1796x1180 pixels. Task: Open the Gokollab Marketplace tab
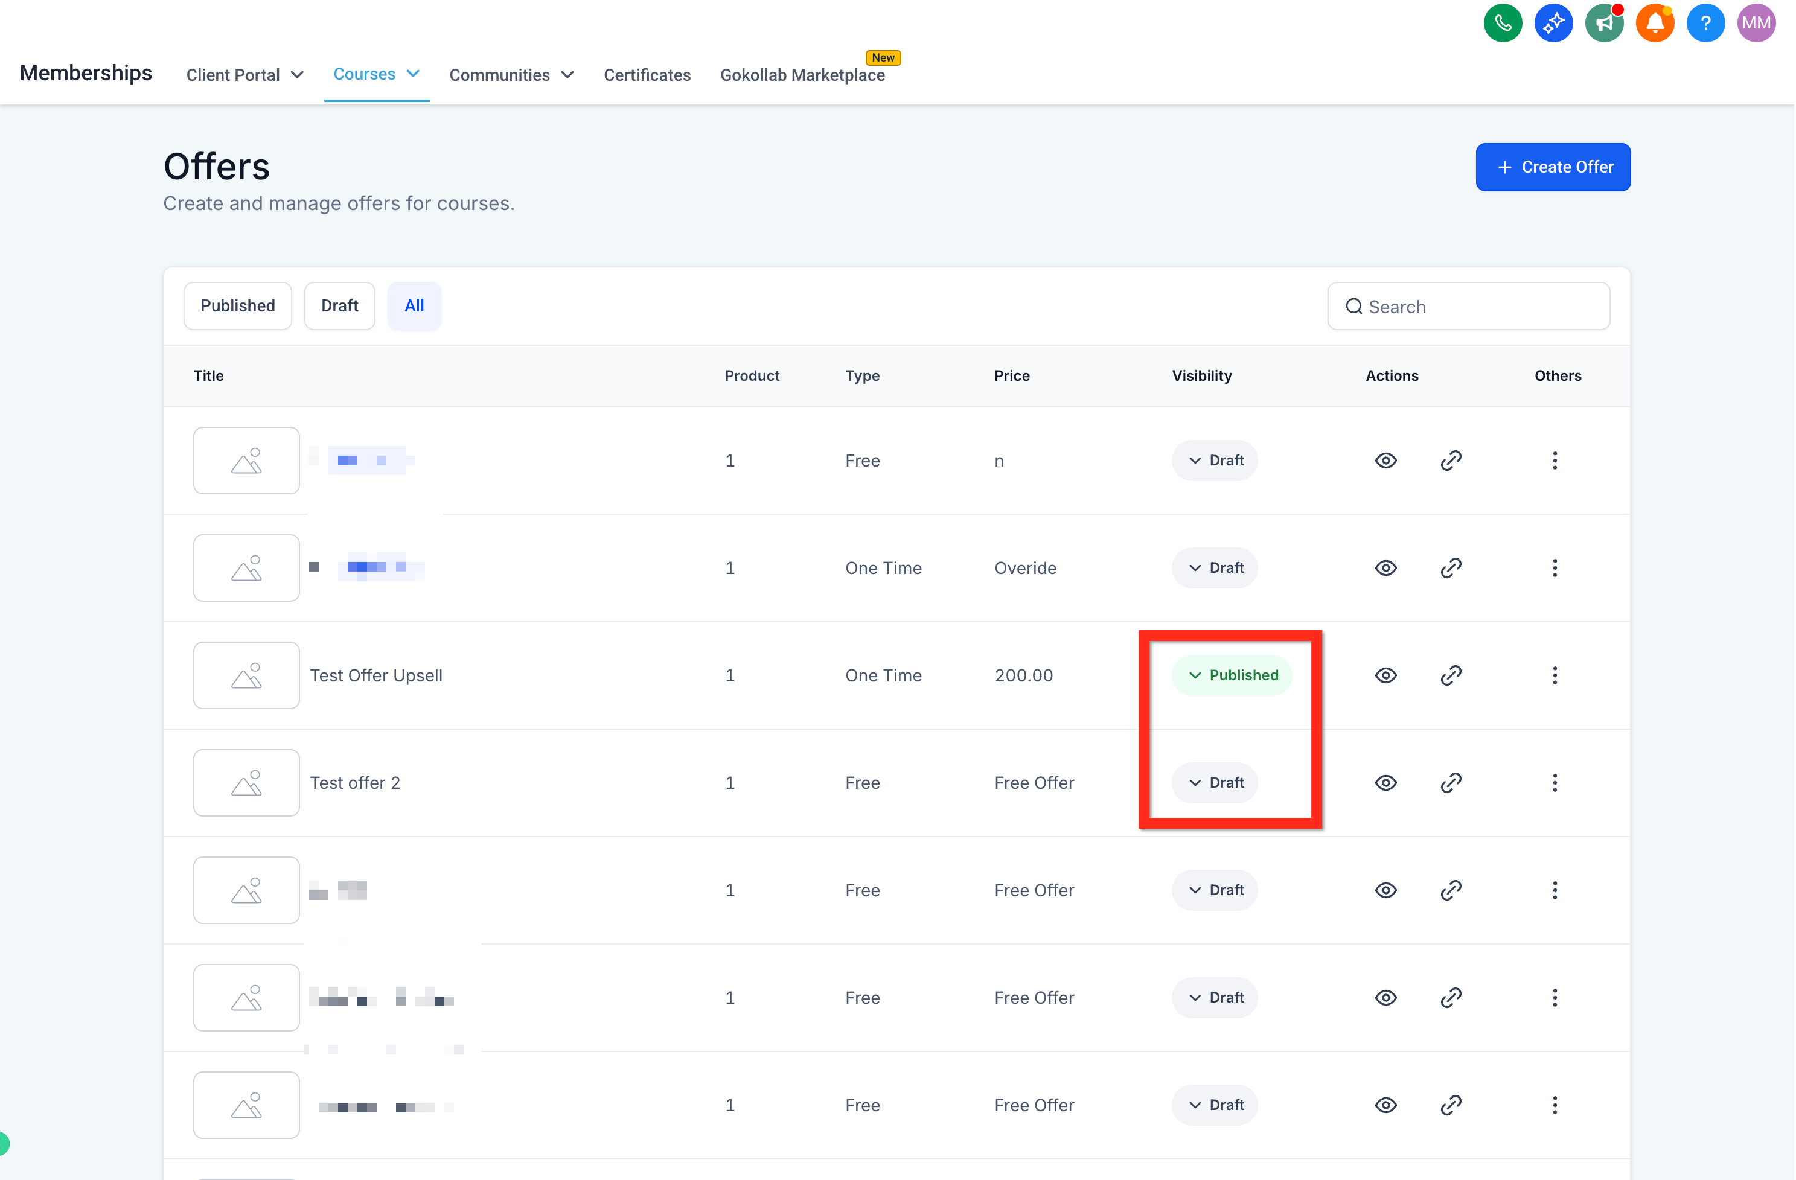point(802,75)
